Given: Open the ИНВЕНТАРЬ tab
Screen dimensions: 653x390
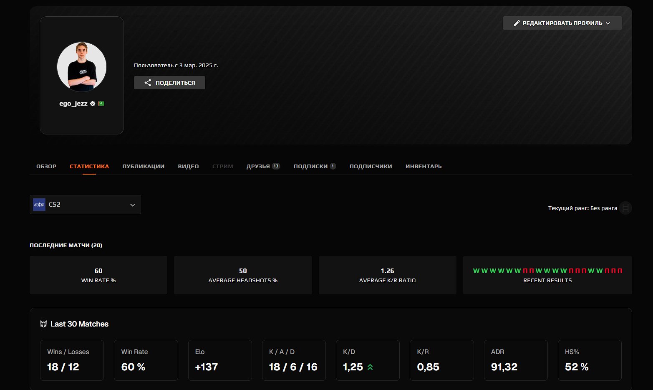Looking at the screenshot, I should coord(423,166).
